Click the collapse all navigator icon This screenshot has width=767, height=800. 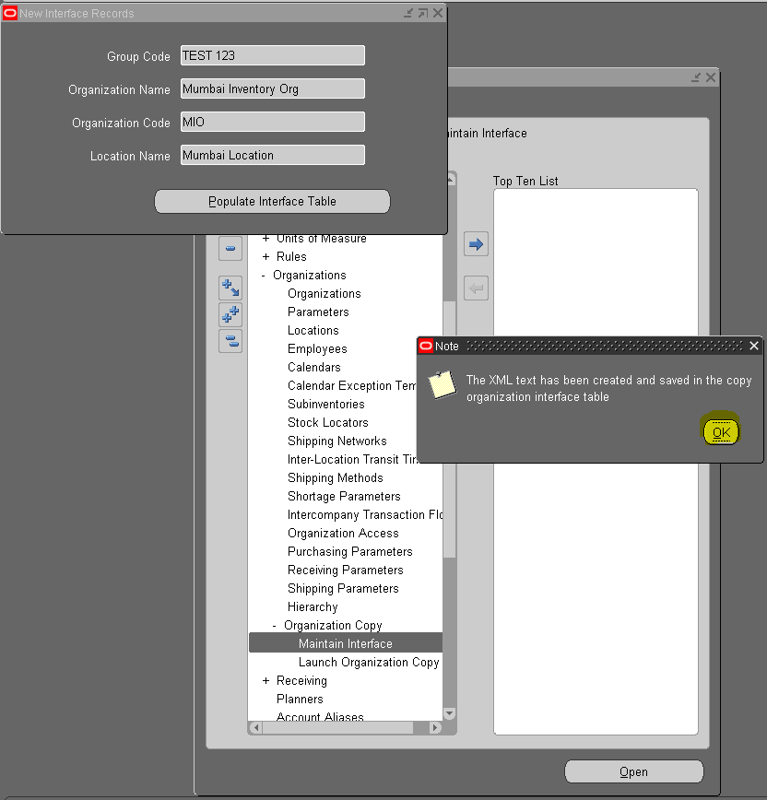tap(230, 341)
